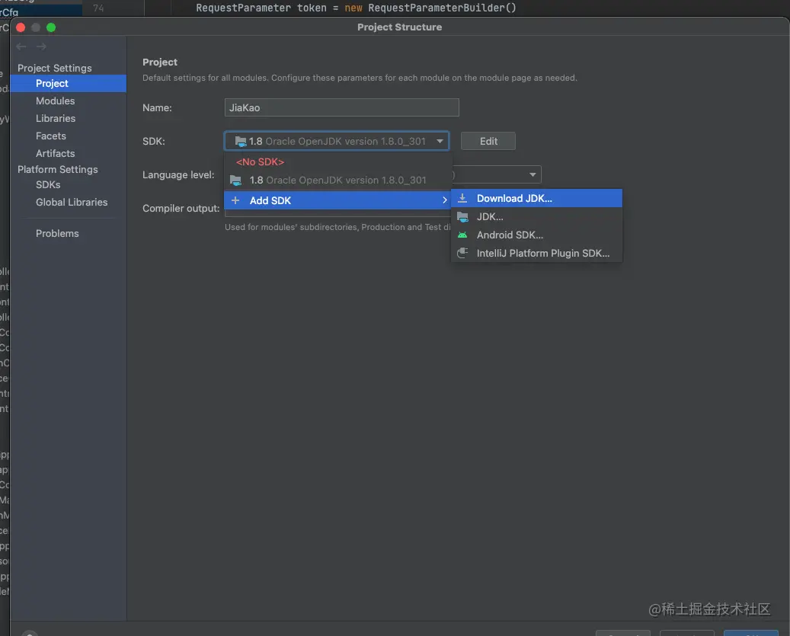Click the red close window button
Image resolution: width=790 pixels, height=636 pixels.
(x=21, y=27)
